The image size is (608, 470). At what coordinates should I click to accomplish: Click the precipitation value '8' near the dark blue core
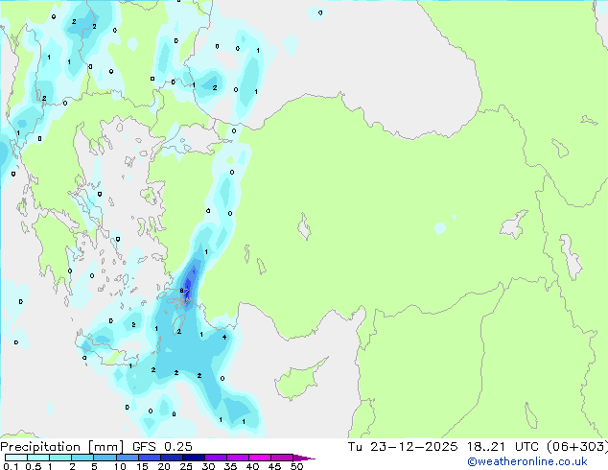(x=181, y=291)
